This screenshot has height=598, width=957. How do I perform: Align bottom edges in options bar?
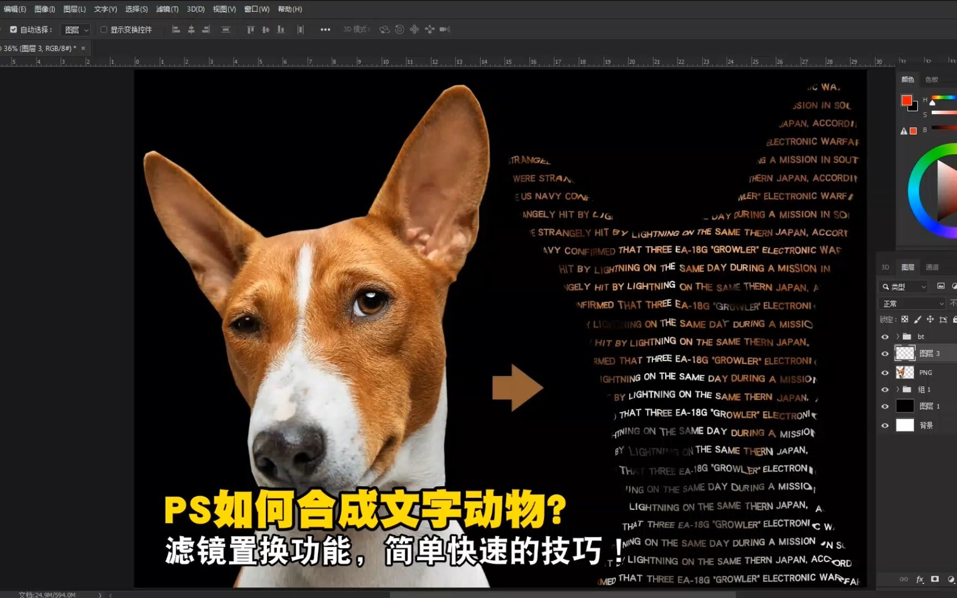[x=281, y=29]
